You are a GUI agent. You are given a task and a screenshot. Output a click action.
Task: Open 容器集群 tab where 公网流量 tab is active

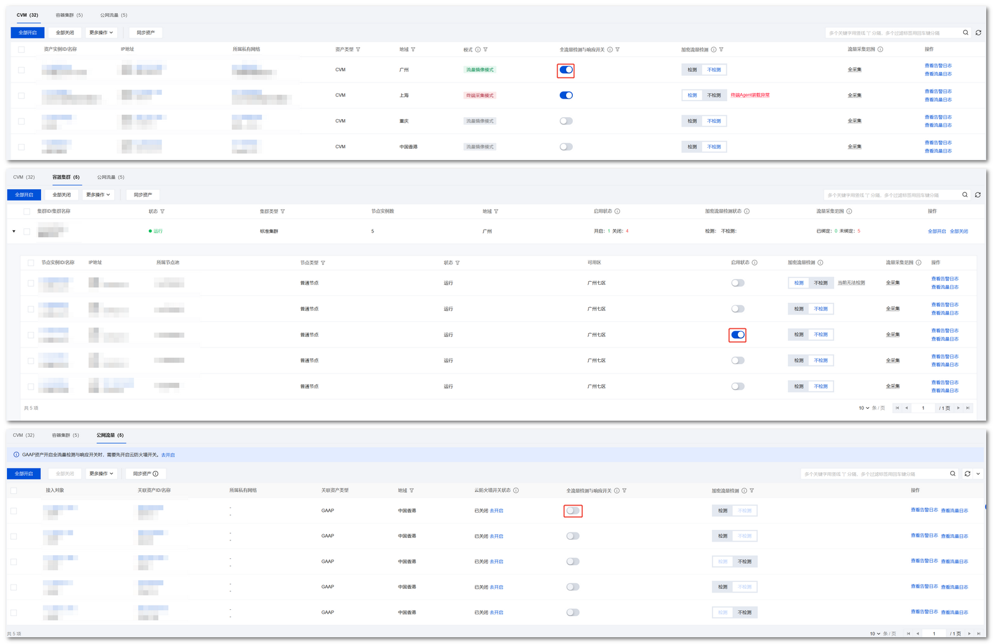[65, 436]
